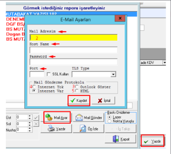Expand the ade KDV combo box

[x=164, y=63]
